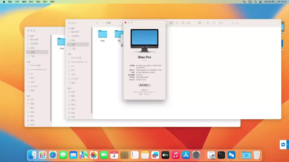Open Calendar from the Dock
This screenshot has height=162, width=289.
tap(114, 155)
